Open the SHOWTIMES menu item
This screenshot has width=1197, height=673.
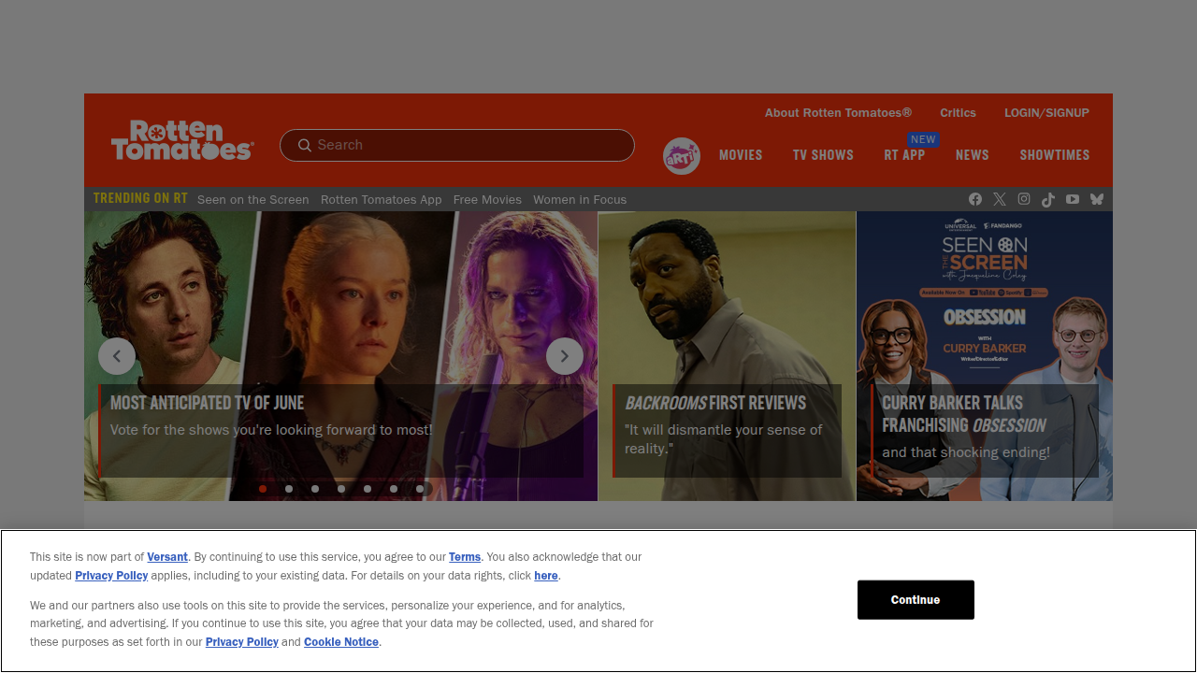coord(1055,155)
